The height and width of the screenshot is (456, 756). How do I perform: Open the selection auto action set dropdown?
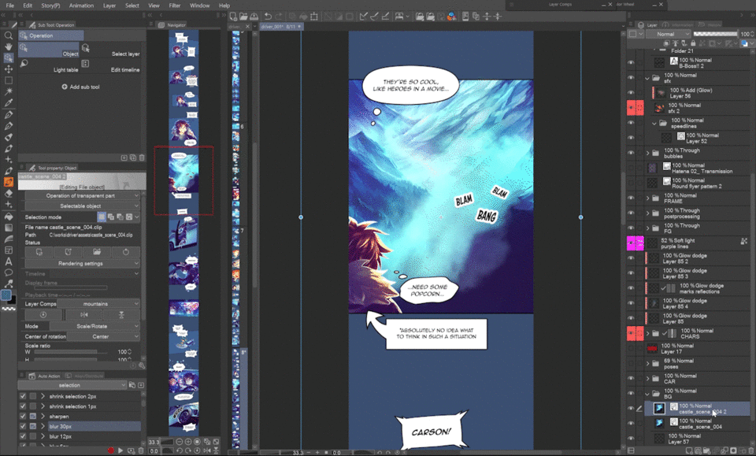(72, 385)
